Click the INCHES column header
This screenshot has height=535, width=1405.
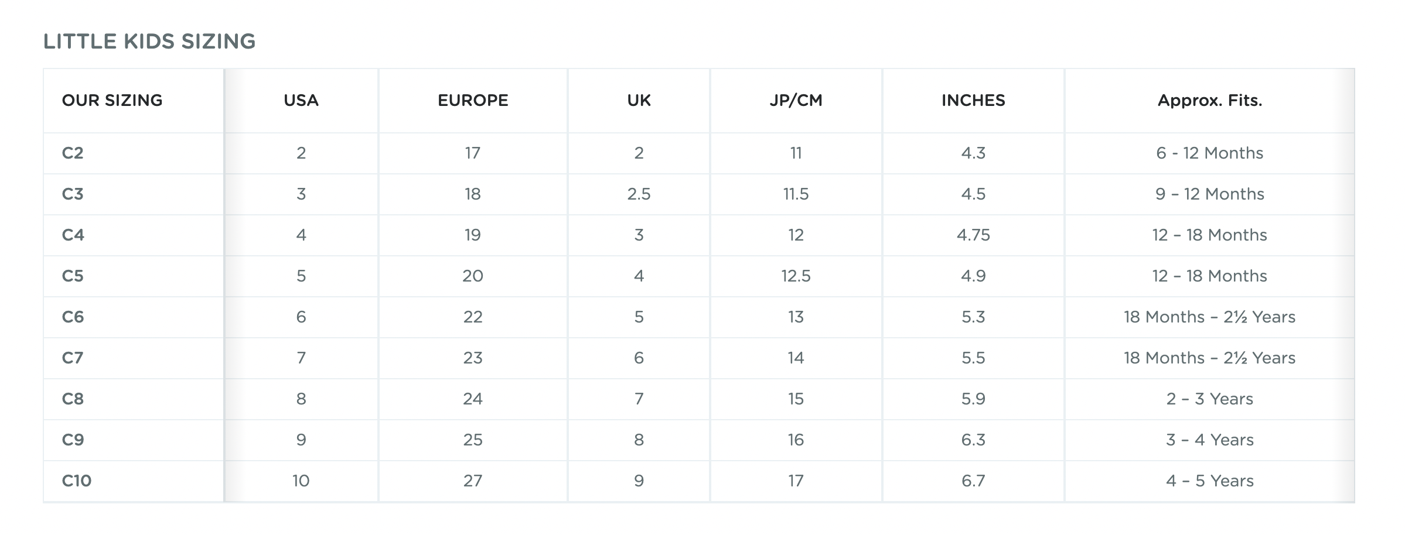coord(973,101)
